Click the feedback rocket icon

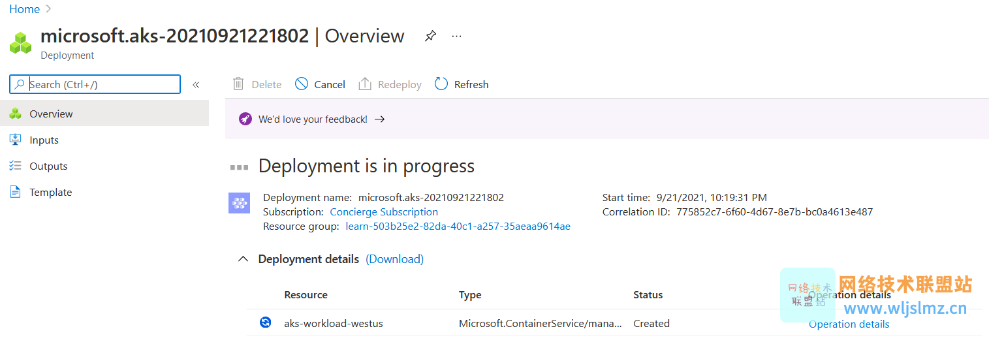(245, 119)
